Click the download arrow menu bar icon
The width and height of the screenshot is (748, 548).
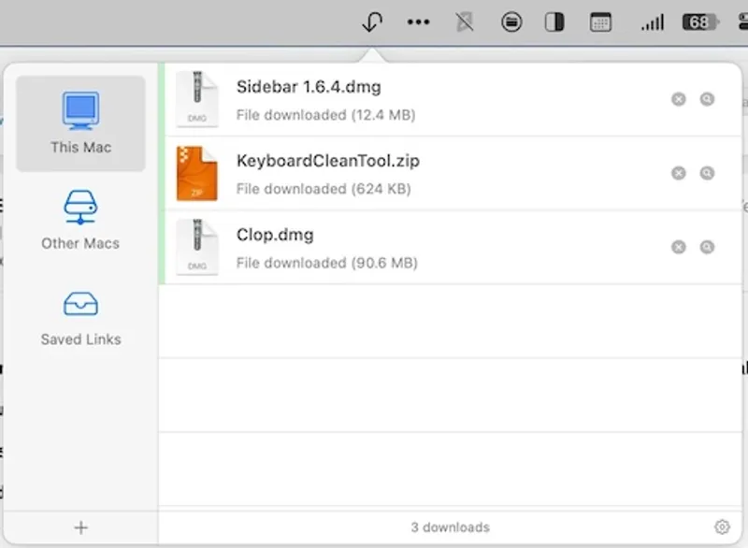point(372,22)
